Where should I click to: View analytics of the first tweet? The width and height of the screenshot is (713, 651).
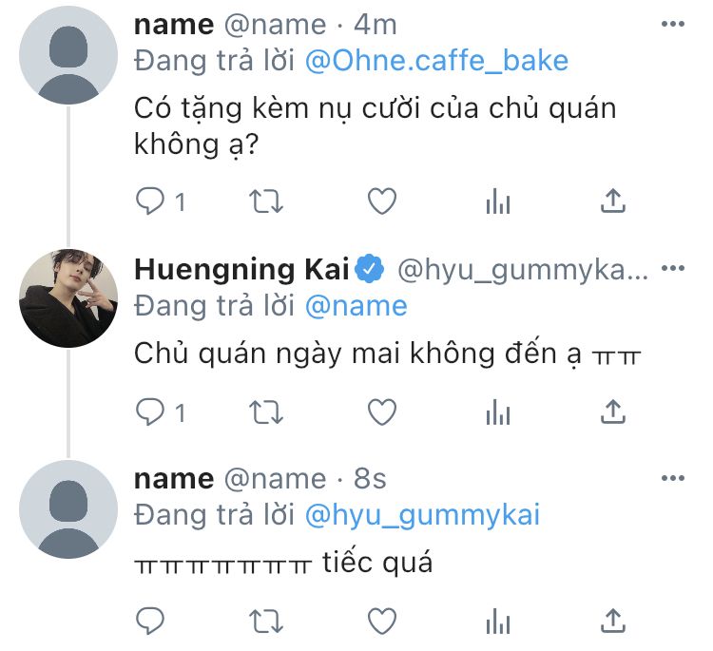[498, 201]
